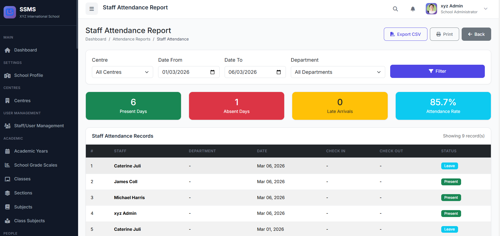
Task: Open calendar picker in Date From field
Action: pos(212,72)
